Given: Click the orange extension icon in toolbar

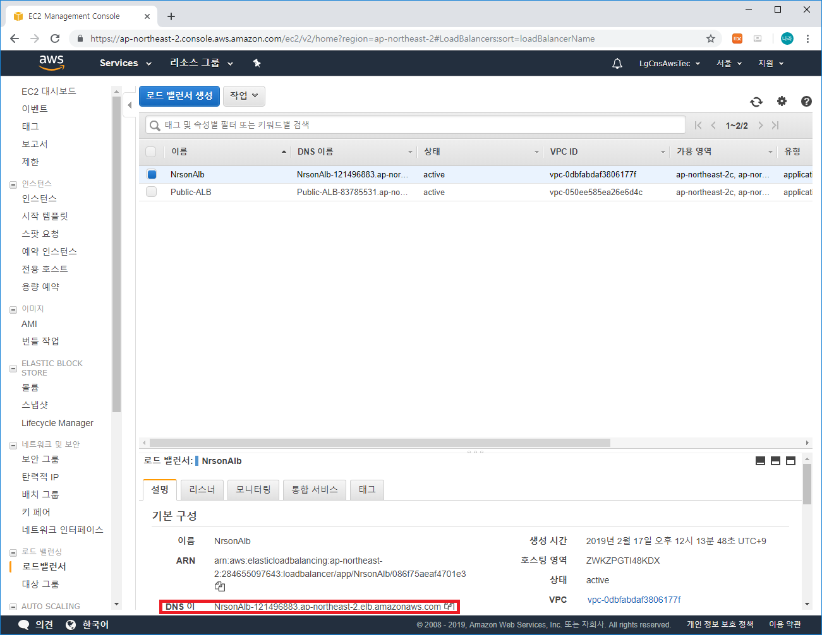Looking at the screenshot, I should point(737,39).
